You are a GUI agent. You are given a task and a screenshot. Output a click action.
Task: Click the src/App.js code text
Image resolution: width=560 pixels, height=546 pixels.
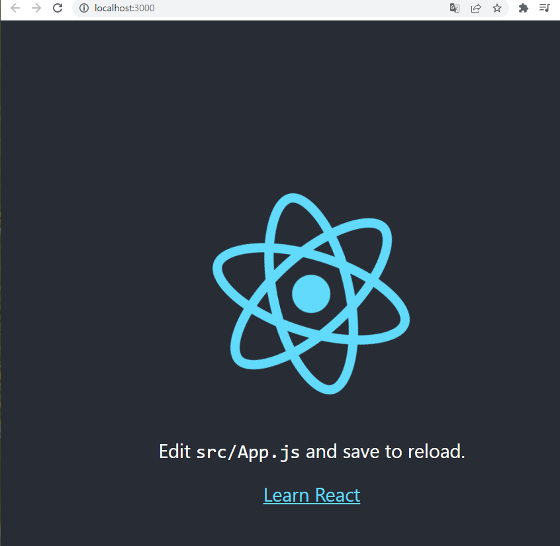pyautogui.click(x=248, y=452)
